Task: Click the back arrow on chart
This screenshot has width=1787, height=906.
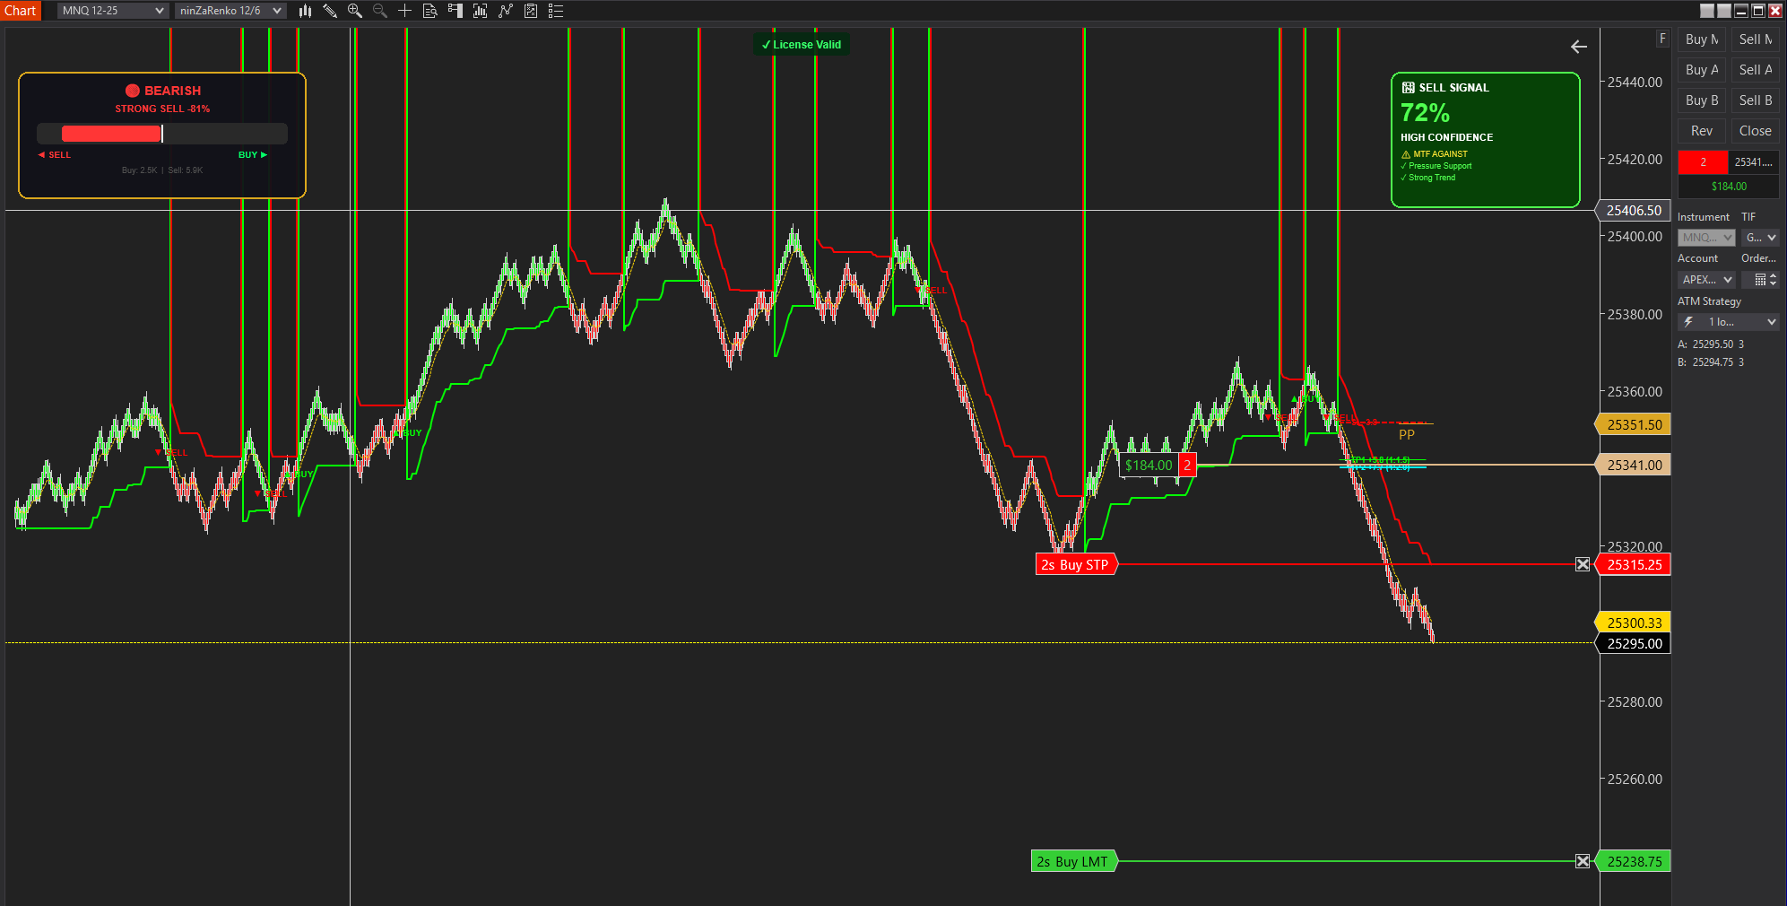Action: point(1579,47)
